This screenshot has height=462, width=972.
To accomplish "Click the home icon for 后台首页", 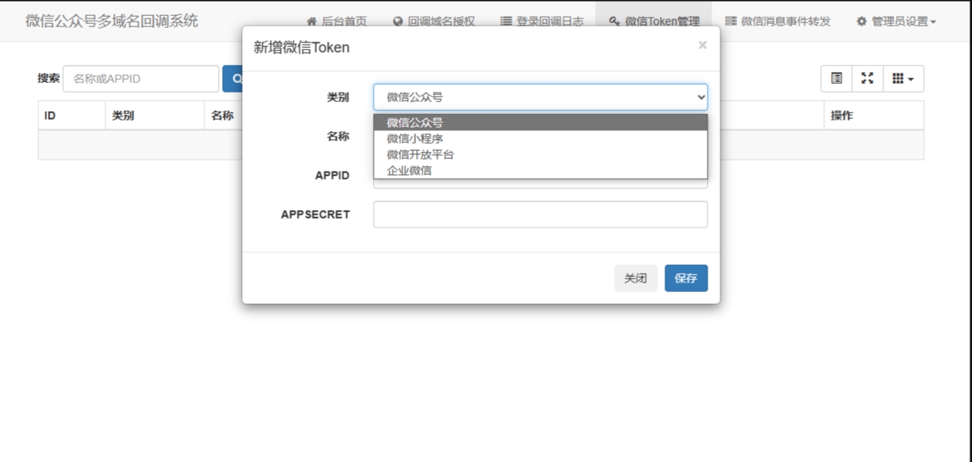I will 311,22.
